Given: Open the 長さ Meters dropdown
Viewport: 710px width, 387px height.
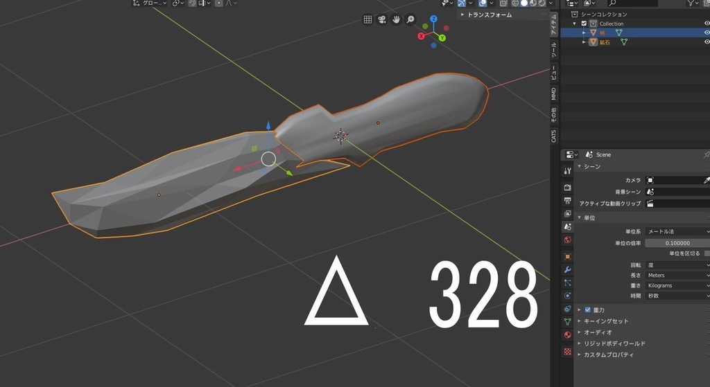Looking at the screenshot, I should (677, 276).
